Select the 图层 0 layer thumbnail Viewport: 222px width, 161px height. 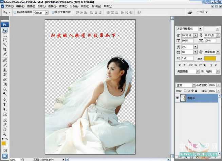(x=183, y=98)
